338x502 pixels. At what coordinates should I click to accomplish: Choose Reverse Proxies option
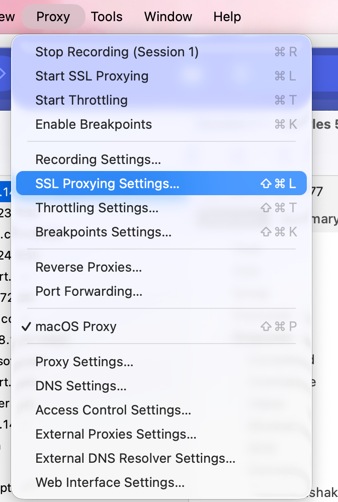click(89, 267)
